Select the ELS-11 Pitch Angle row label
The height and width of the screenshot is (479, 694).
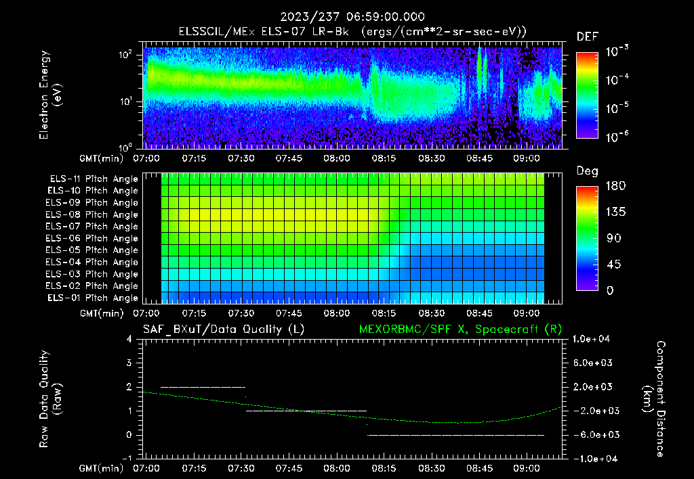click(x=94, y=179)
